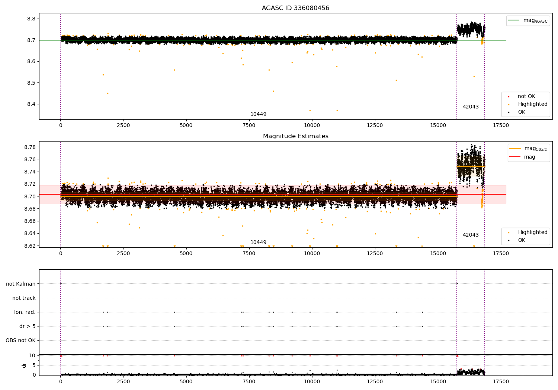Click the green mag AGASC legend line
The height and width of the screenshot is (390, 558).
pyautogui.click(x=514, y=20)
